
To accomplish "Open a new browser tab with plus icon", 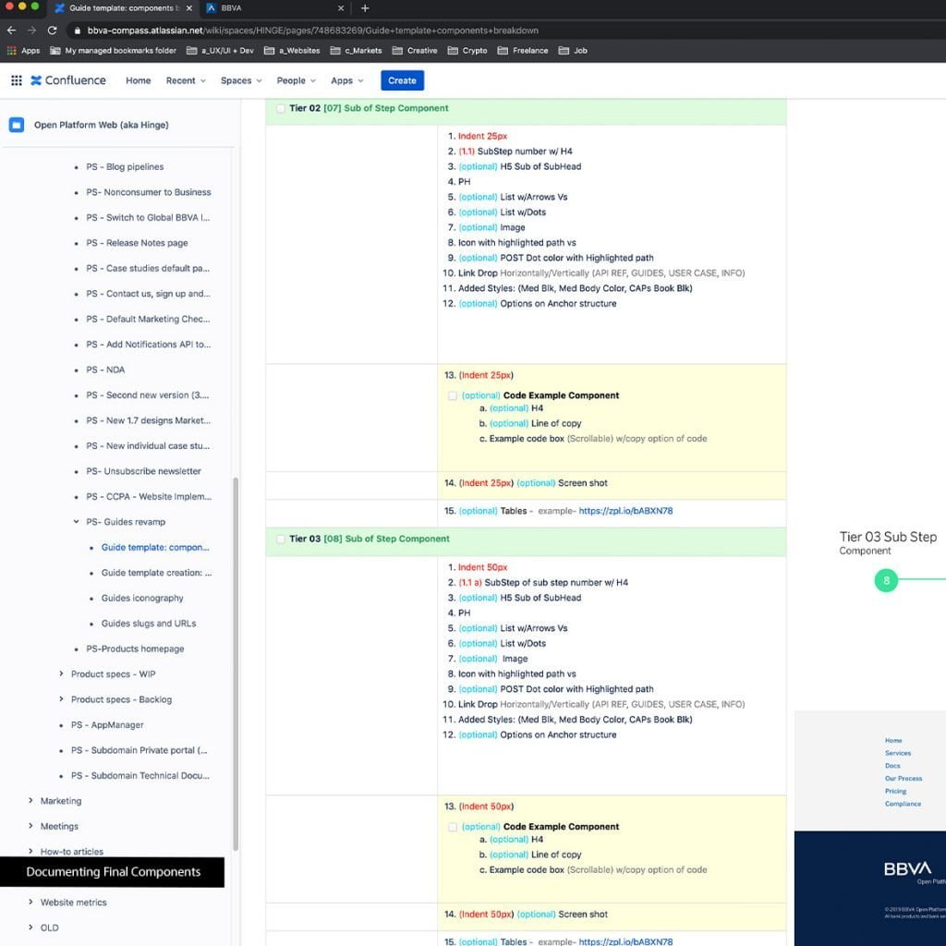I will click(x=365, y=8).
